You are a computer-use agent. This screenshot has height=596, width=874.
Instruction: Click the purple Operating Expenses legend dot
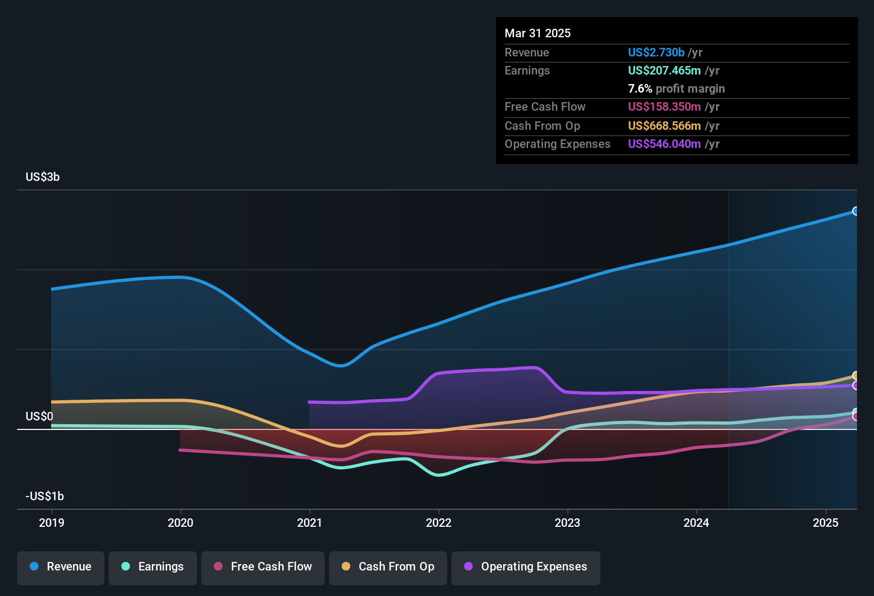[467, 567]
